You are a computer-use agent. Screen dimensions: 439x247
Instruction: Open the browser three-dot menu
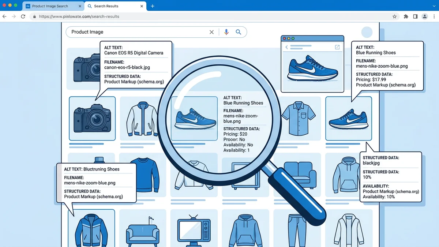pos(434,16)
